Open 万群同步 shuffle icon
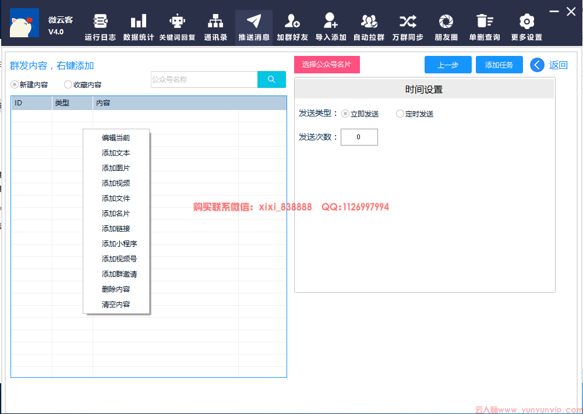Image resolution: width=583 pixels, height=414 pixels. point(408,22)
